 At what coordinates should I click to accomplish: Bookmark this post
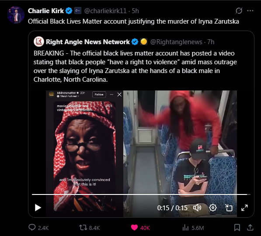(x=237, y=228)
